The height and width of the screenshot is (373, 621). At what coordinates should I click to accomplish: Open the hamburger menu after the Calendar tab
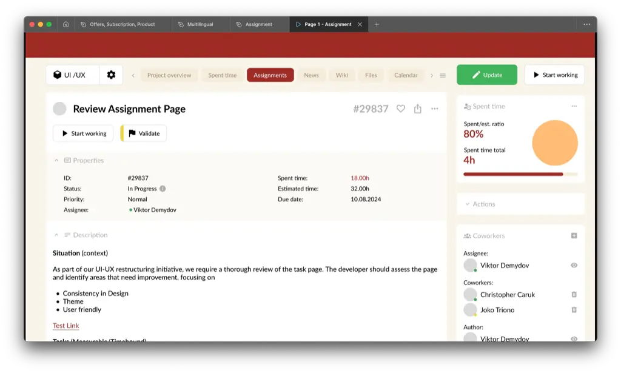click(x=442, y=75)
